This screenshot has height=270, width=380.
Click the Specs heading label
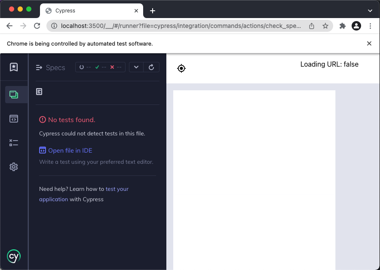55,67
